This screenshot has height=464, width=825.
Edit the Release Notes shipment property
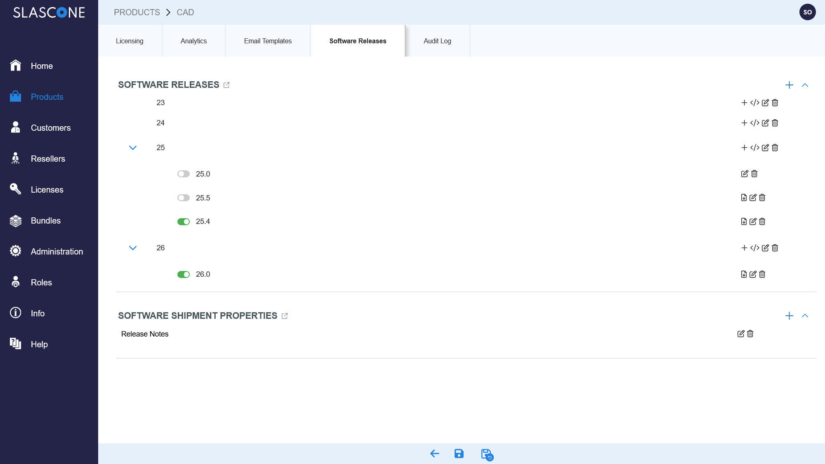[x=740, y=334]
